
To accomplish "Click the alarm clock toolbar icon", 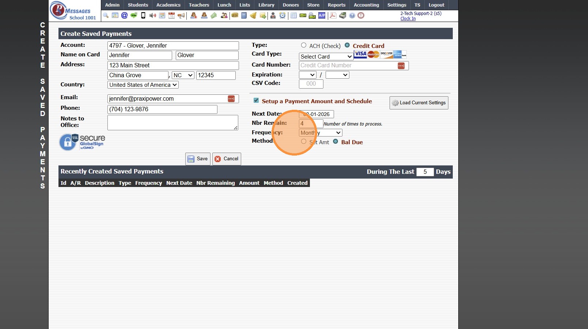I will point(282,15).
